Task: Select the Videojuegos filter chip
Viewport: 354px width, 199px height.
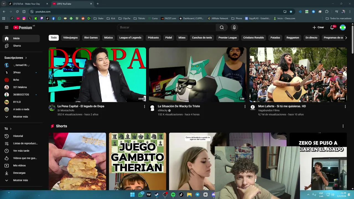Action: (71, 38)
